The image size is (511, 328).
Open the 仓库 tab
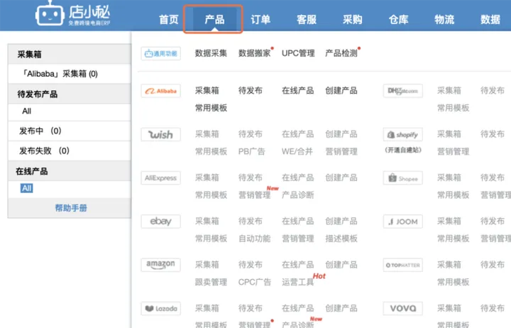(398, 20)
